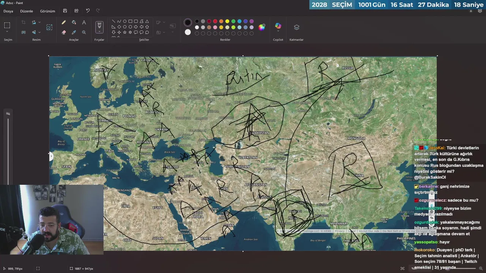Pick the purple color swatch
The width and height of the screenshot is (486, 273).
[251, 21]
